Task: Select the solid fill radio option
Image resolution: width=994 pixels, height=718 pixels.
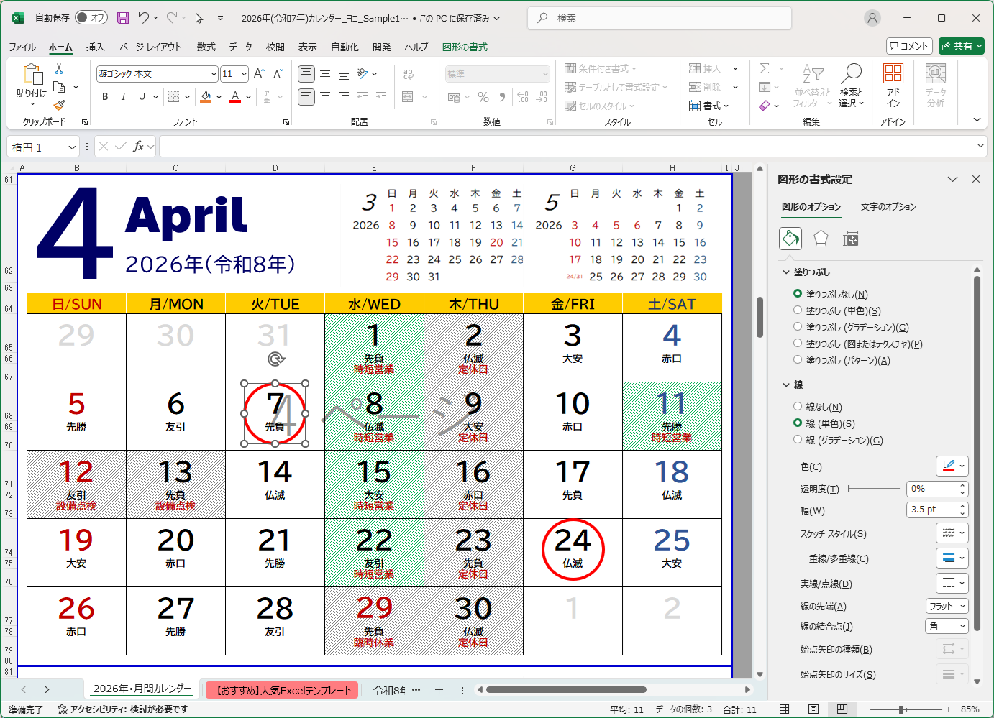Action: [798, 310]
